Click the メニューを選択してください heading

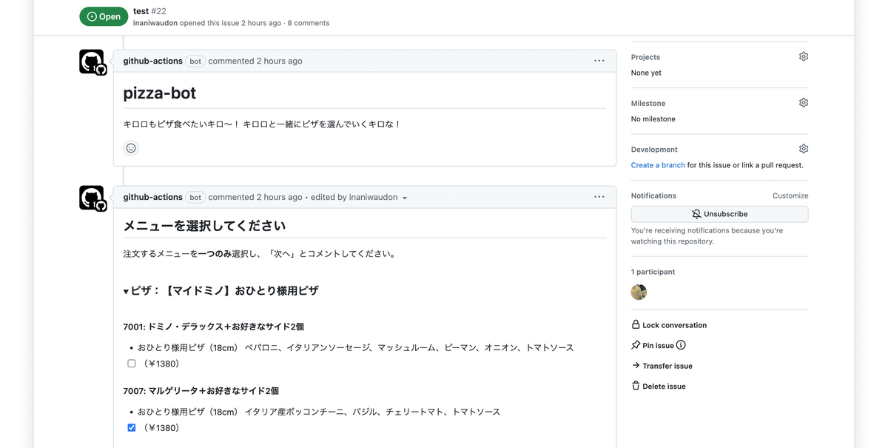204,225
